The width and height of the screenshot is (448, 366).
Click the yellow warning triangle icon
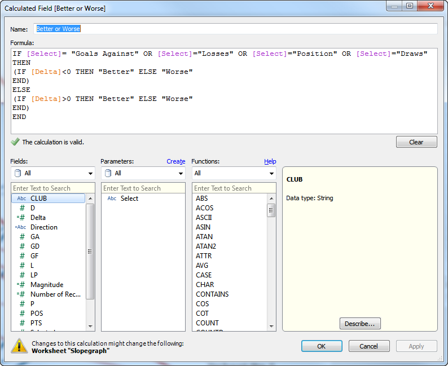pyautogui.click(x=19, y=346)
